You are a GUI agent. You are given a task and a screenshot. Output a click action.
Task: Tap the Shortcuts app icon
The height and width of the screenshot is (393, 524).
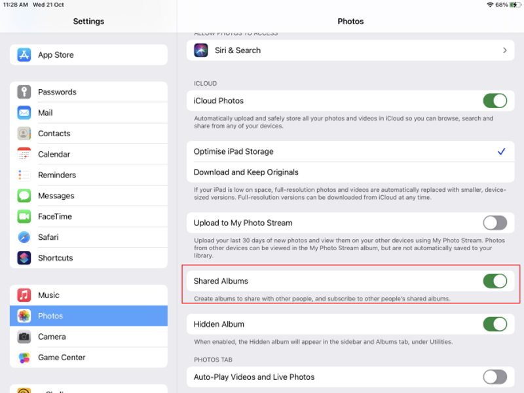click(x=24, y=258)
